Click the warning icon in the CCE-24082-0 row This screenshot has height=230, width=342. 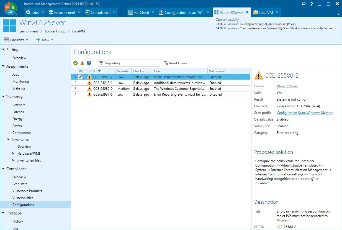click(89, 88)
